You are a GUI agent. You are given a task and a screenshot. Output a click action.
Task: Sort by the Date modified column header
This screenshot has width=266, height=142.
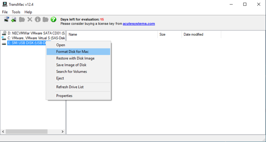(201, 34)
